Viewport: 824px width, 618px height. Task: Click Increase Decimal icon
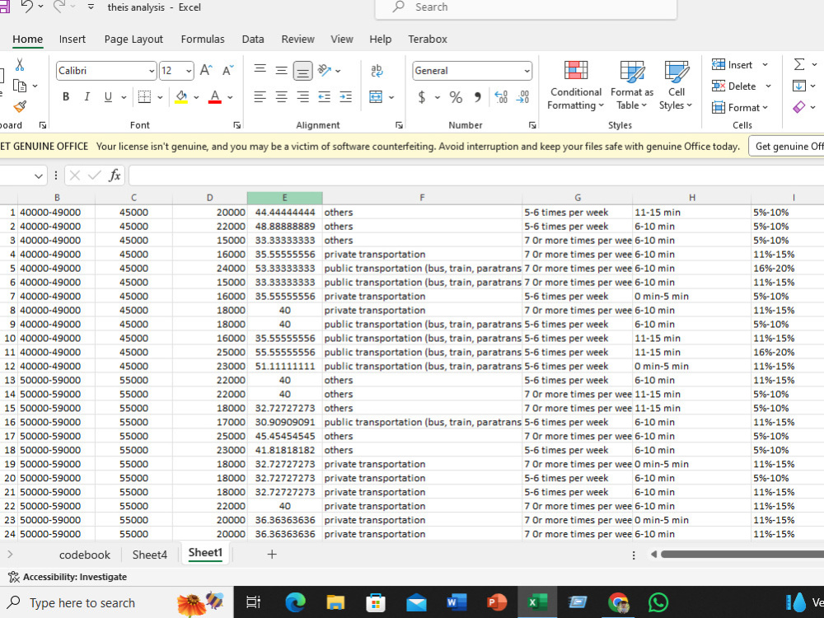click(x=501, y=96)
